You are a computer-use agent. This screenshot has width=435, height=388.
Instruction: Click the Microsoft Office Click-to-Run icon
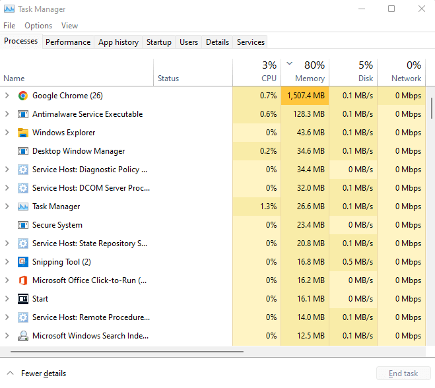(22, 280)
